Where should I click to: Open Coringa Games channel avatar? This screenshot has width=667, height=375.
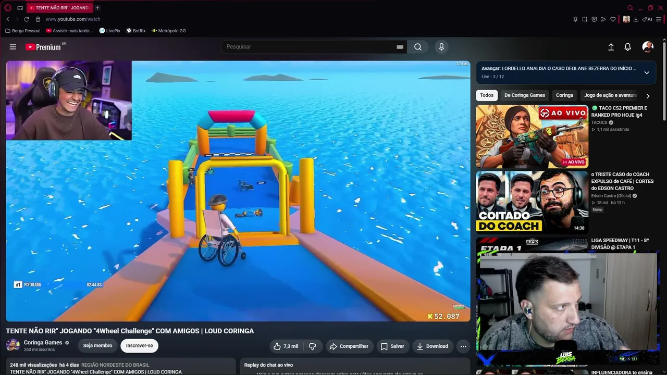pos(13,345)
